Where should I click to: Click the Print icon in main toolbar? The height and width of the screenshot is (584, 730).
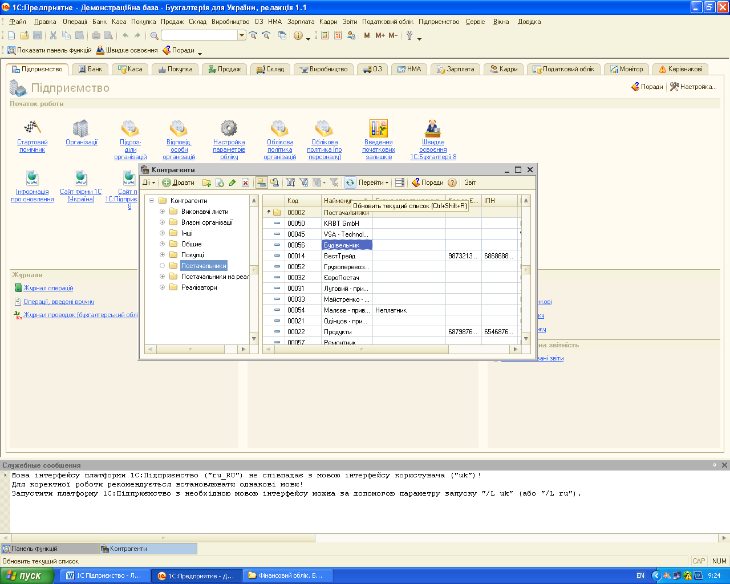(x=96, y=35)
